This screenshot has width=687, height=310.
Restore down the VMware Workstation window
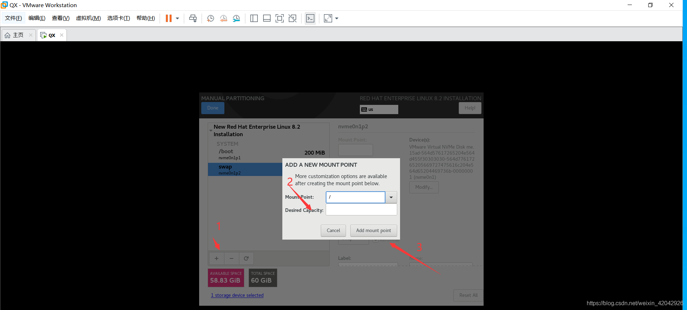coord(650,5)
